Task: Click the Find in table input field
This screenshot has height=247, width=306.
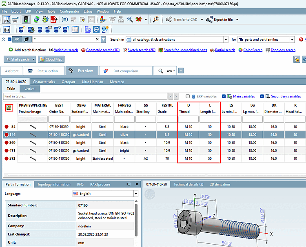Action: (85, 96)
